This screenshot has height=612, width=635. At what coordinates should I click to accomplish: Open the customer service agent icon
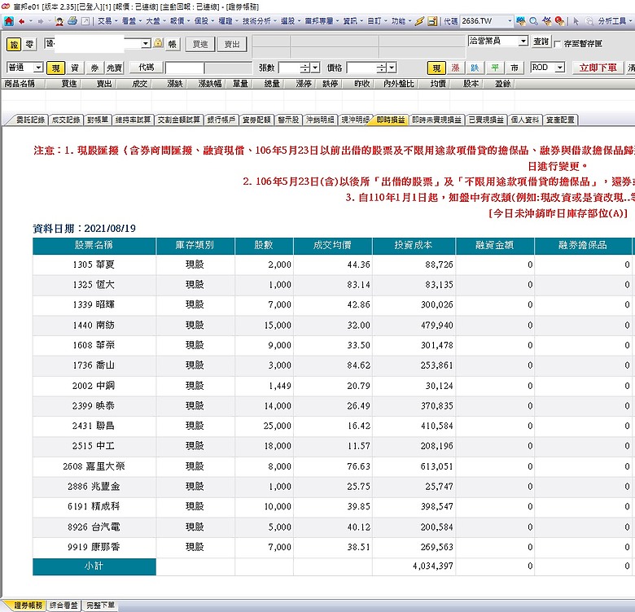59,21
